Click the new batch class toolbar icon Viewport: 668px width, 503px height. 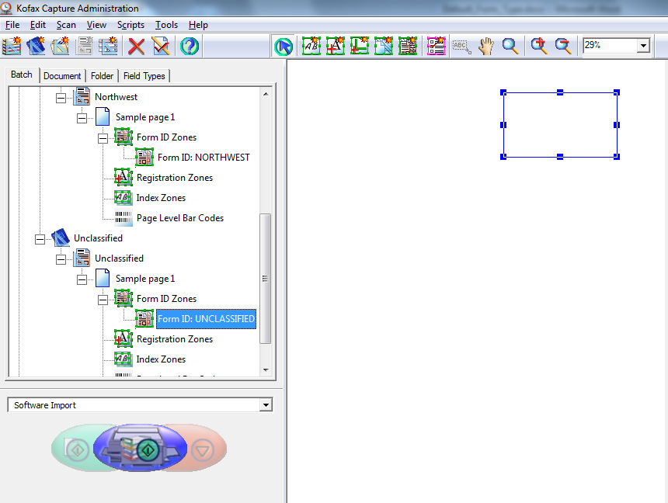[12, 46]
